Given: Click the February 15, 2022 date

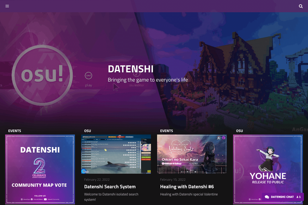Looking at the screenshot, I should (x=172, y=180).
